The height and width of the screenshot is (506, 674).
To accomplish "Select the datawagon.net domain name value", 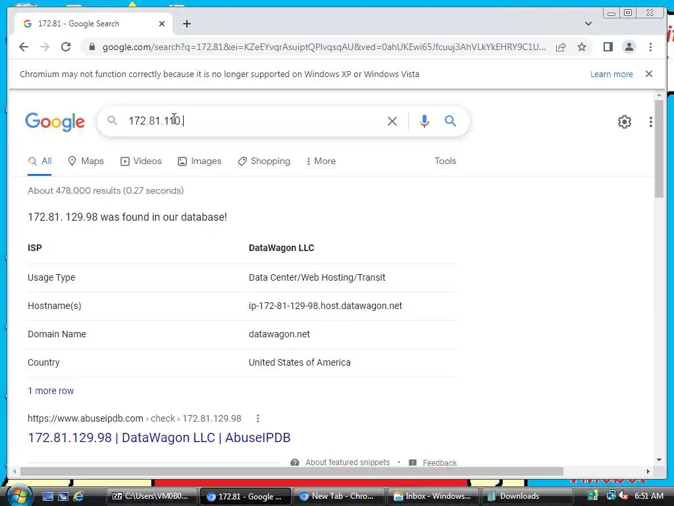I will [x=279, y=334].
